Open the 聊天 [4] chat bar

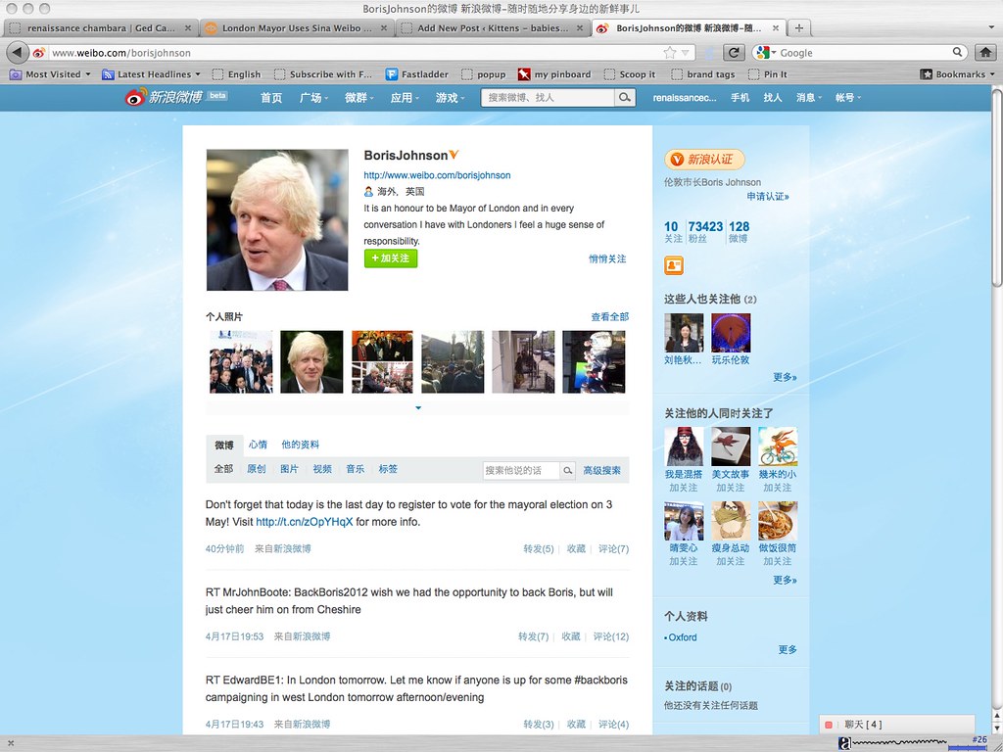[897, 725]
